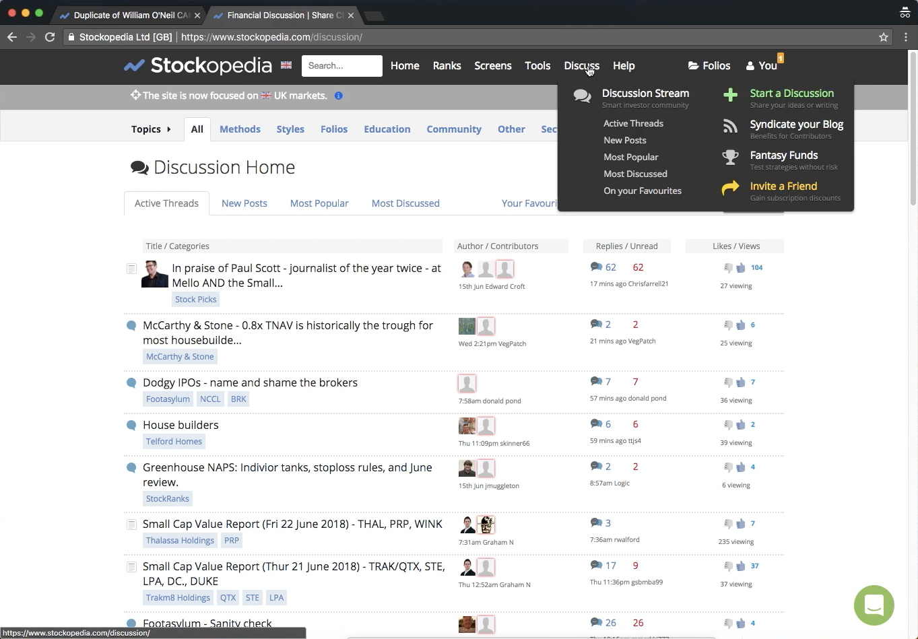Click the NCCL tag
This screenshot has height=639, width=918.
coord(210,399)
